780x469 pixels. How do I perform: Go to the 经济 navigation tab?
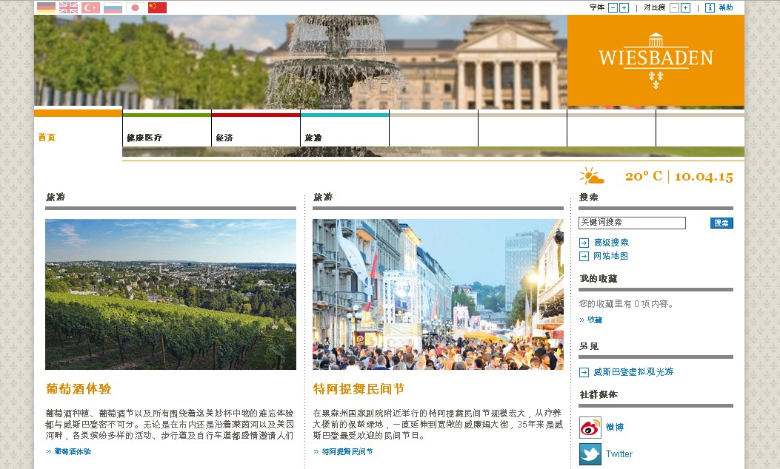click(224, 138)
